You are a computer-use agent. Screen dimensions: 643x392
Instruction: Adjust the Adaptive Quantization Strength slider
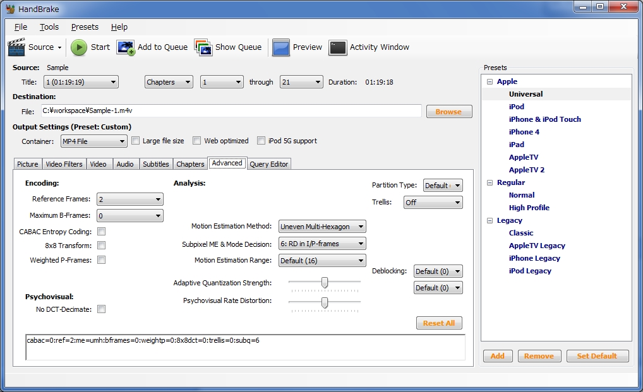[x=325, y=283]
